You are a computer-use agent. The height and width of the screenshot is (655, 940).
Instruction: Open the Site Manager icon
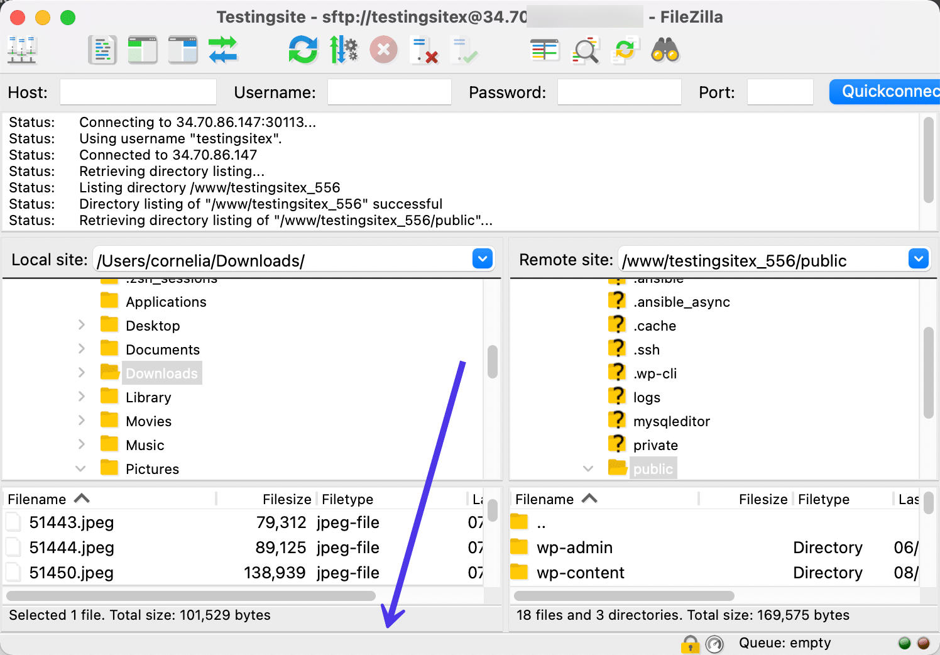[23, 50]
